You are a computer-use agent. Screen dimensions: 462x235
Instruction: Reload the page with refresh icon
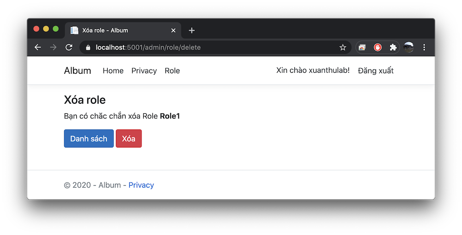point(69,47)
